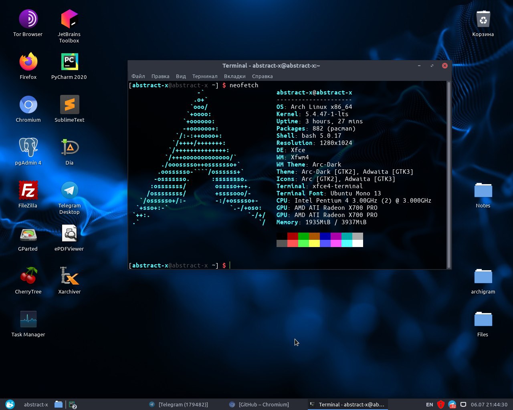Open the Files folder on the desktop
The image size is (513, 410).
click(x=483, y=324)
